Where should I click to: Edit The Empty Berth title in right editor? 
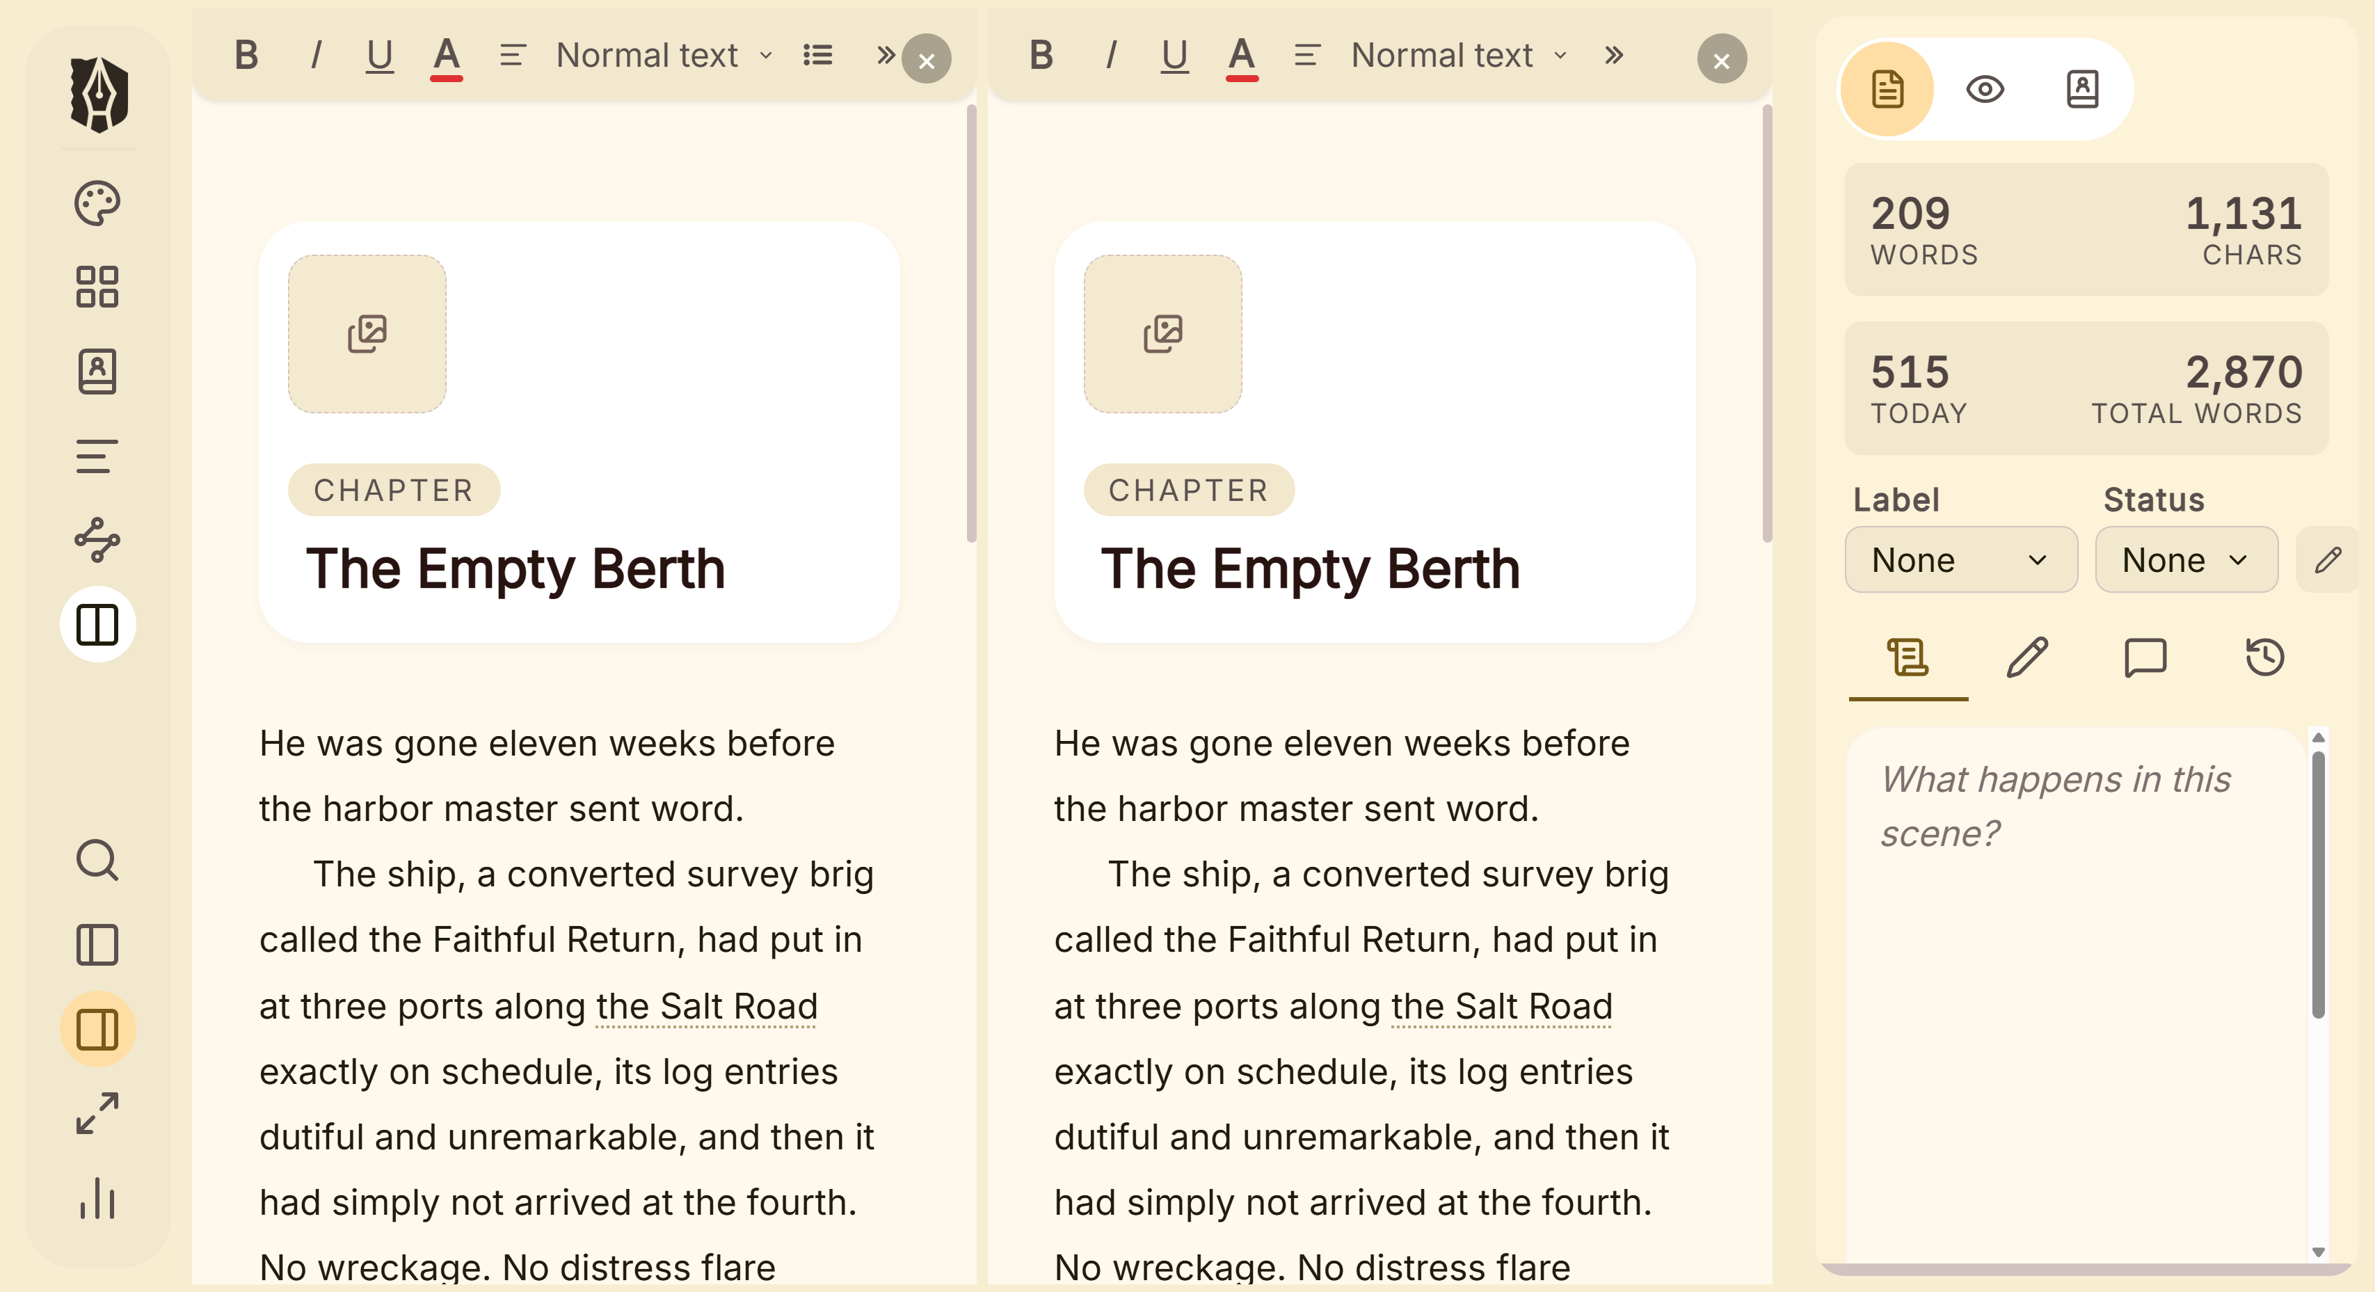(x=1310, y=568)
